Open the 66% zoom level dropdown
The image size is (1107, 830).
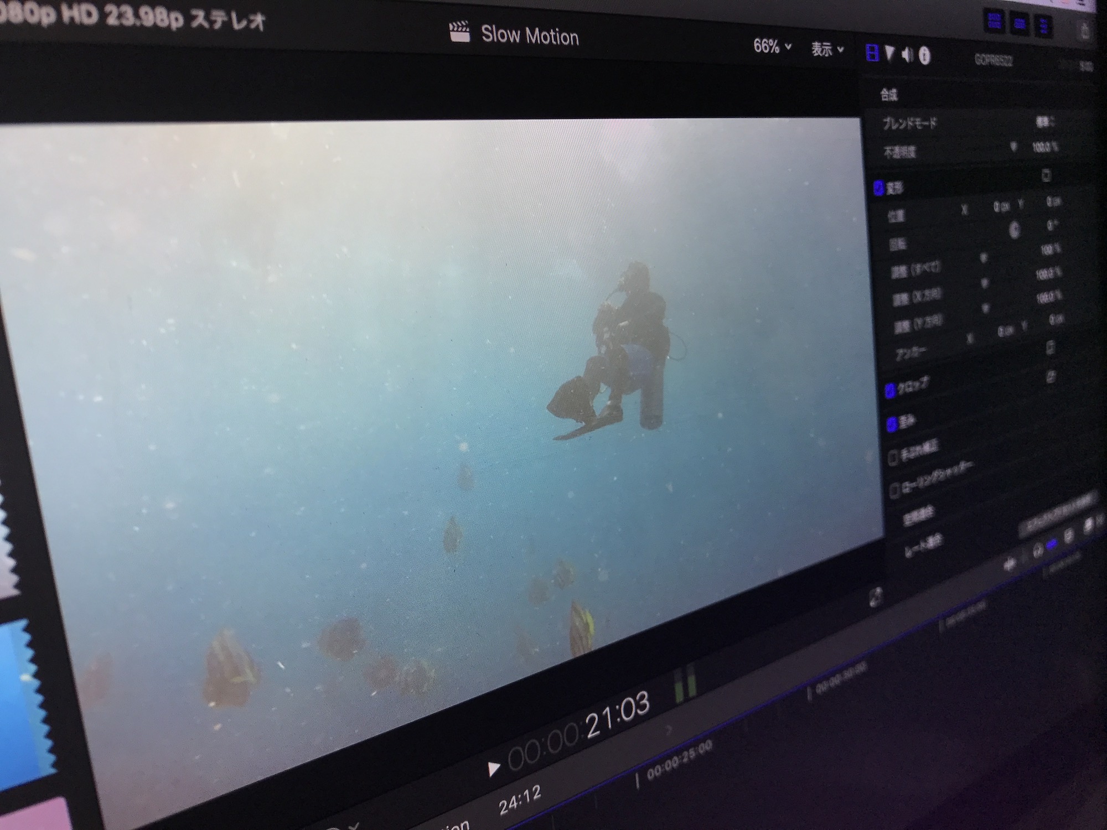(x=772, y=46)
